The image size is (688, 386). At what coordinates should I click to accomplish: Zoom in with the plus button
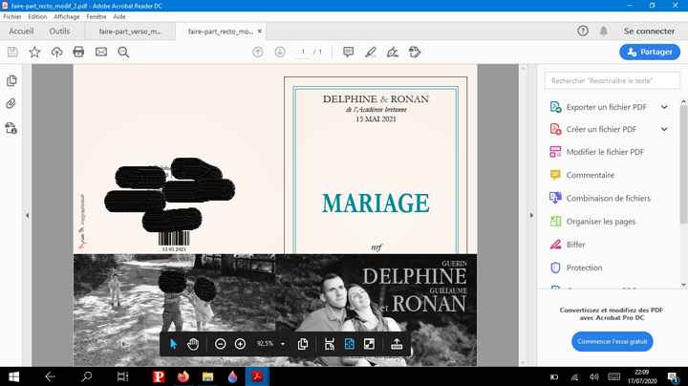[240, 344]
